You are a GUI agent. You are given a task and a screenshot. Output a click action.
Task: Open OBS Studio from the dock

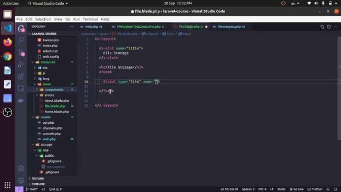tap(7, 113)
